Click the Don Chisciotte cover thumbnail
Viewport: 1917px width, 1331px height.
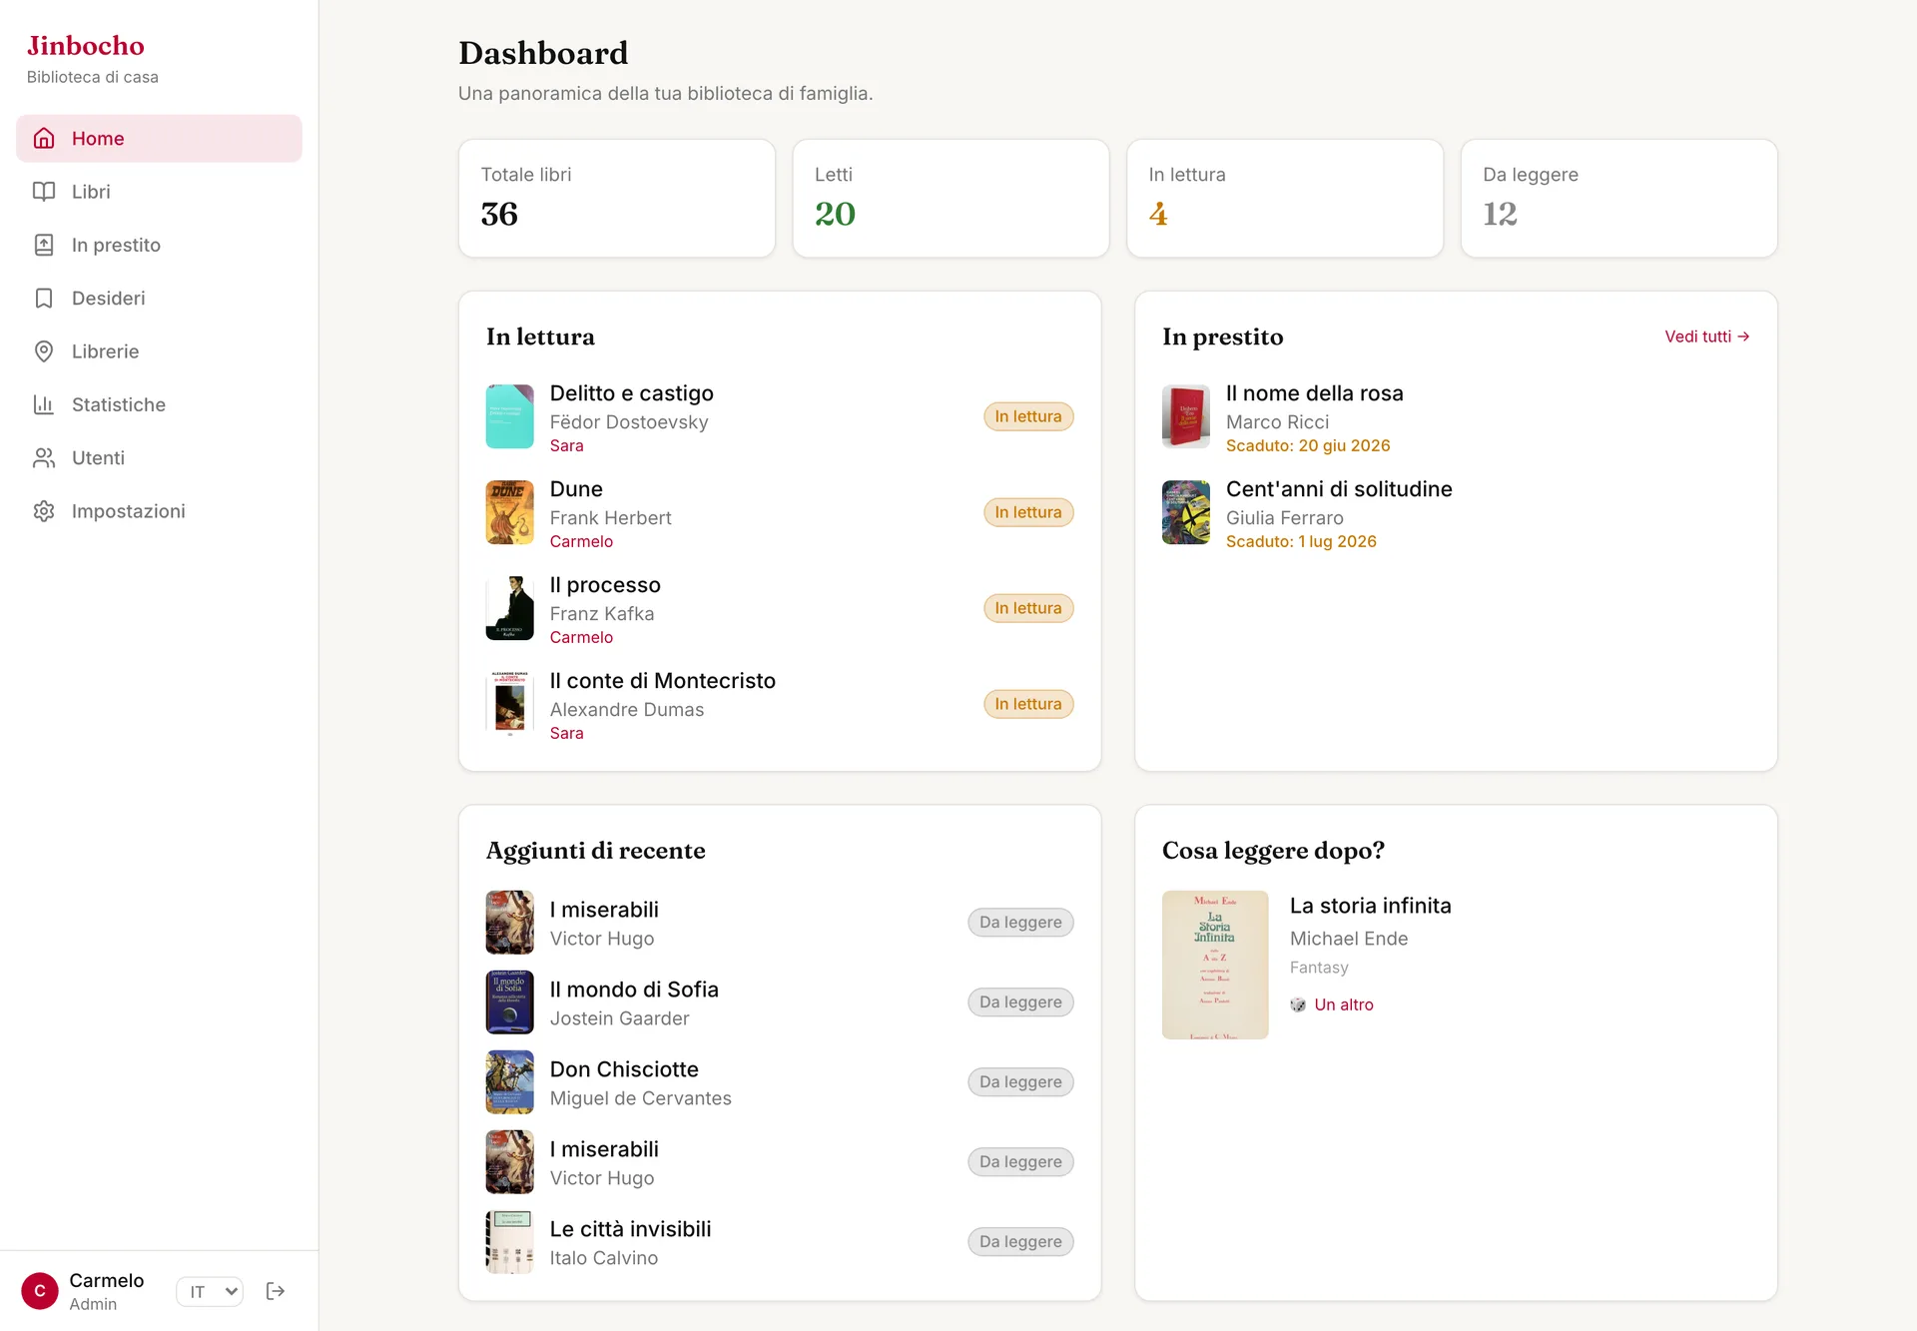click(x=509, y=1082)
